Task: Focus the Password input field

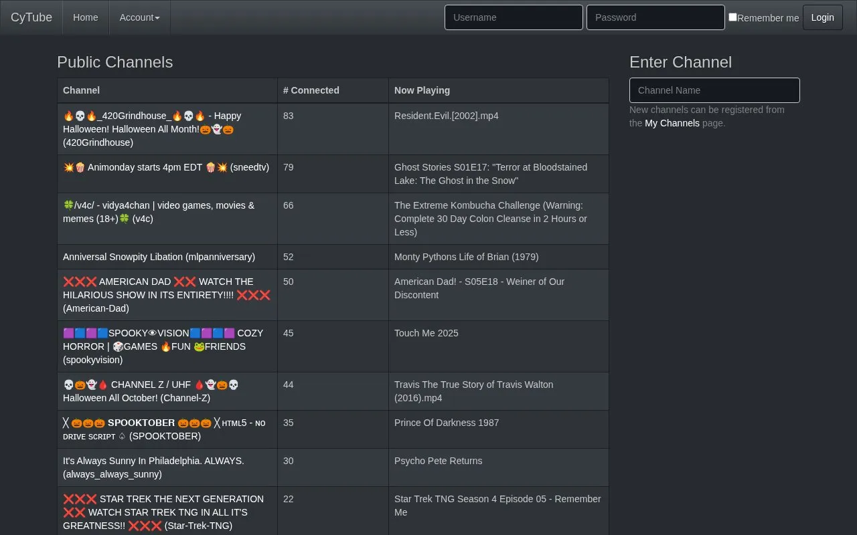Action: pos(655,17)
